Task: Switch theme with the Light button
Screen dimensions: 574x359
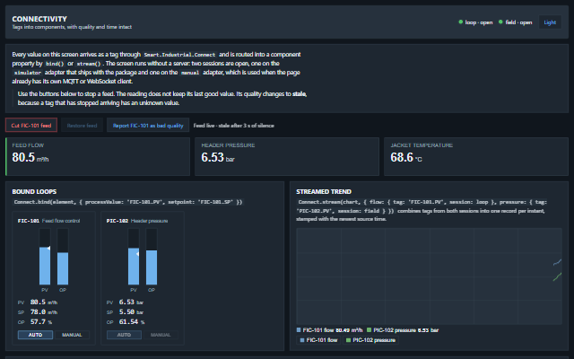Action: click(x=550, y=22)
